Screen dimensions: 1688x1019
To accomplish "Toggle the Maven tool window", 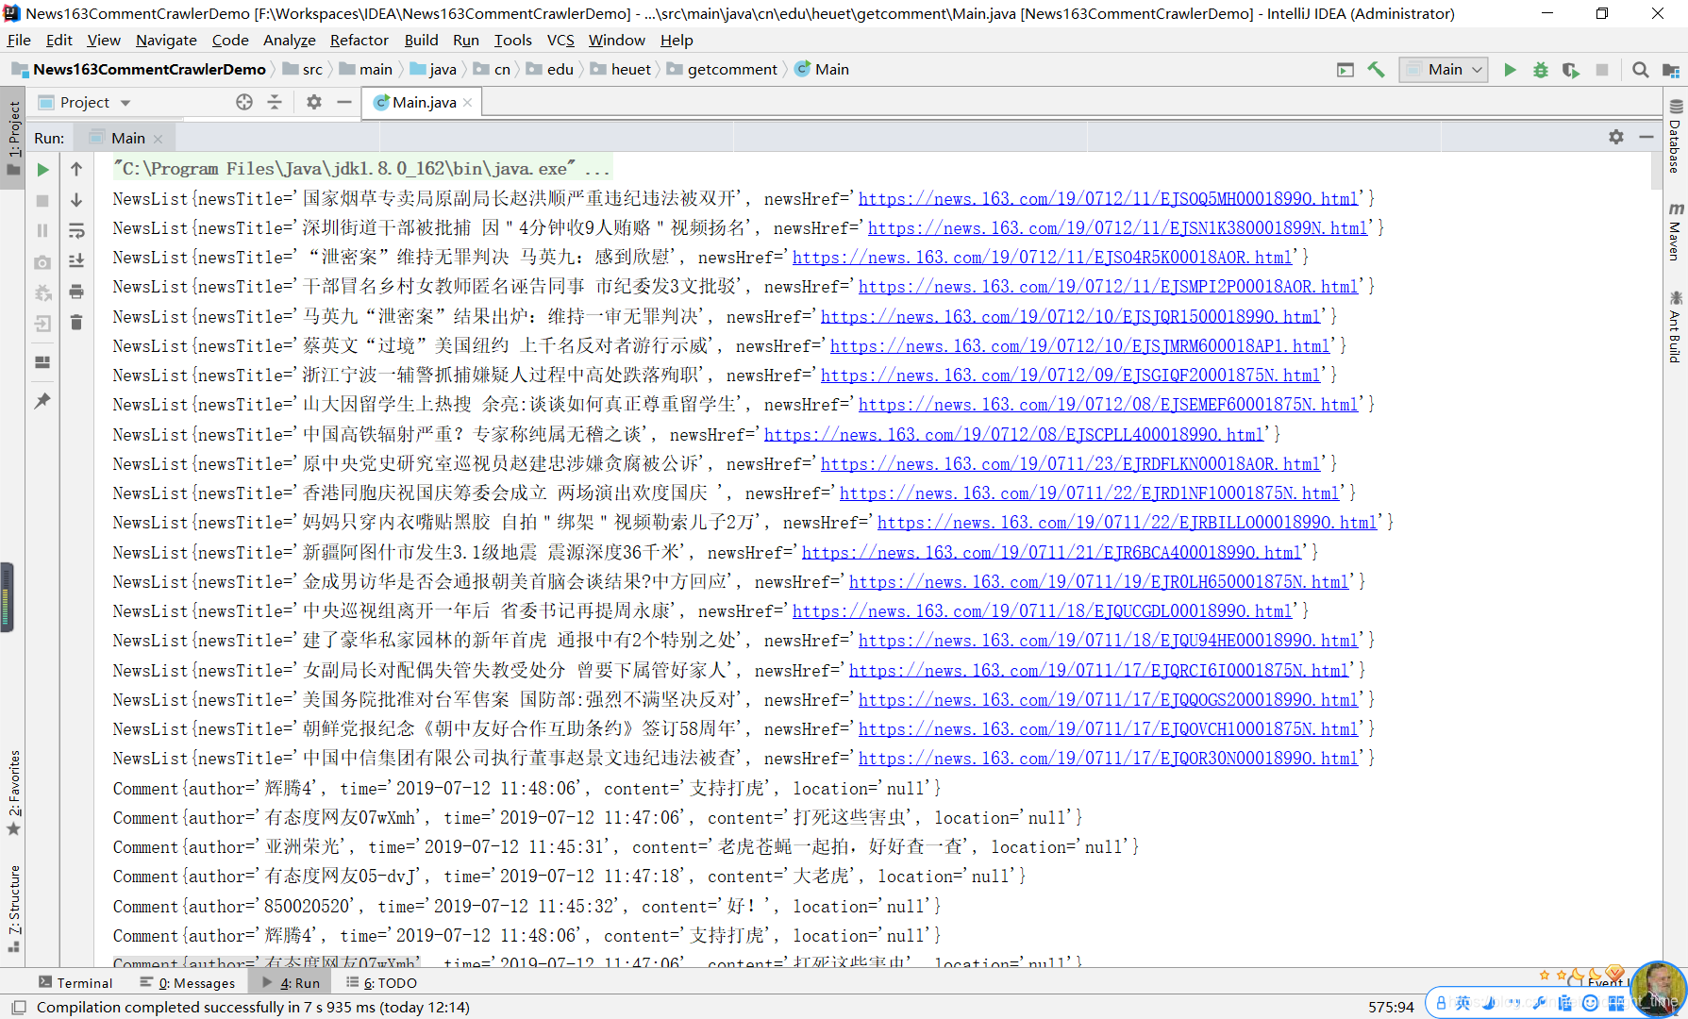I will click(1676, 231).
